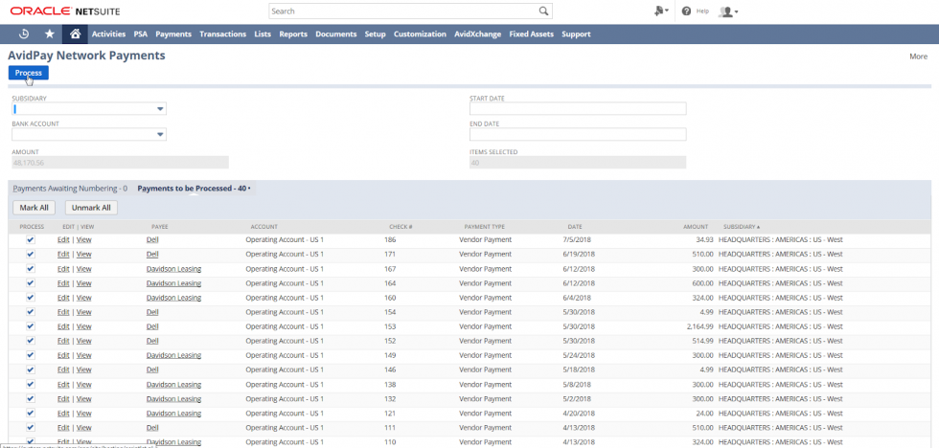Open Dell payee link for check 186

pos(152,239)
